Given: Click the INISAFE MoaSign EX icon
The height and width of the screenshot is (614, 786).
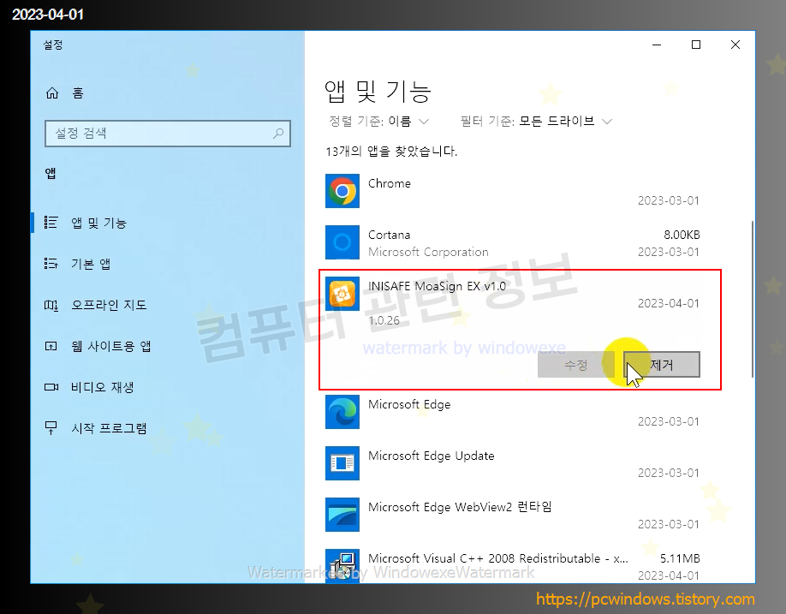Looking at the screenshot, I should click(x=342, y=294).
